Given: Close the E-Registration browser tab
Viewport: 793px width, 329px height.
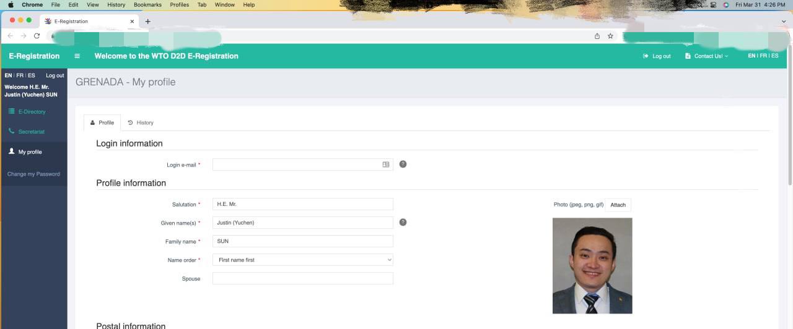Looking at the screenshot, I should coord(132,21).
